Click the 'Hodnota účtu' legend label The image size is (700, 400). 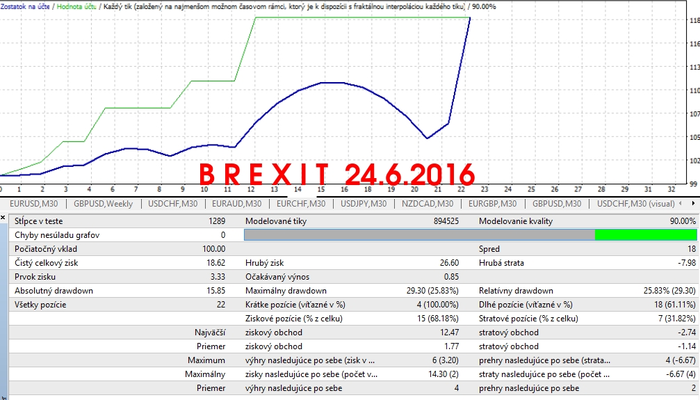[x=79, y=6]
